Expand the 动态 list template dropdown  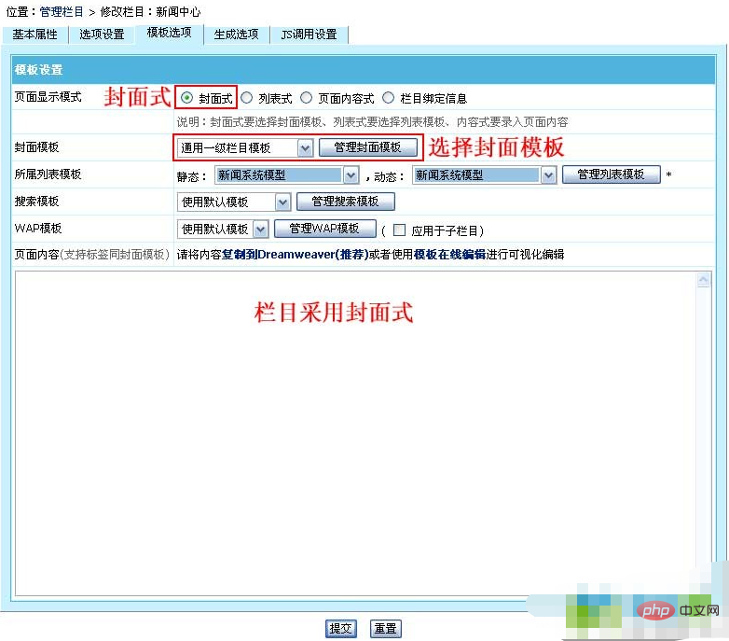484,175
